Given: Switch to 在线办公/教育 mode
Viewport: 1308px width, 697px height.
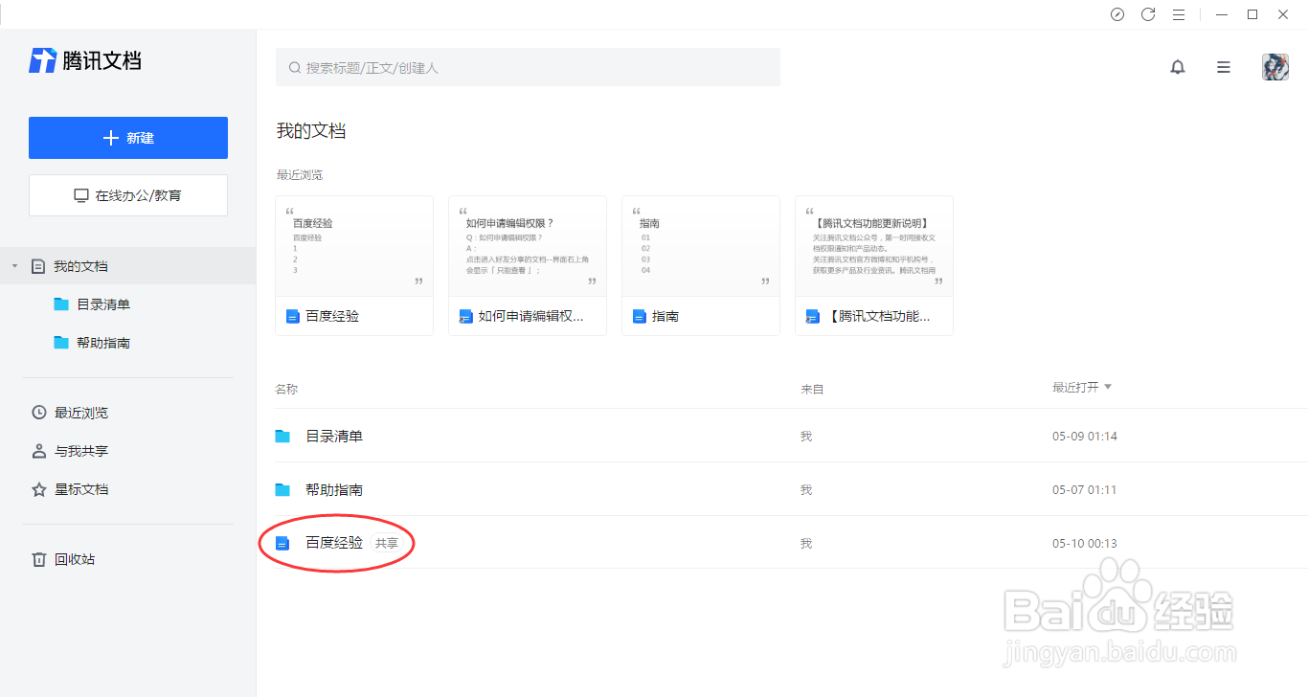Looking at the screenshot, I should click(127, 195).
